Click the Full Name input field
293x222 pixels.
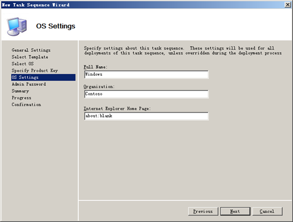point(146,75)
